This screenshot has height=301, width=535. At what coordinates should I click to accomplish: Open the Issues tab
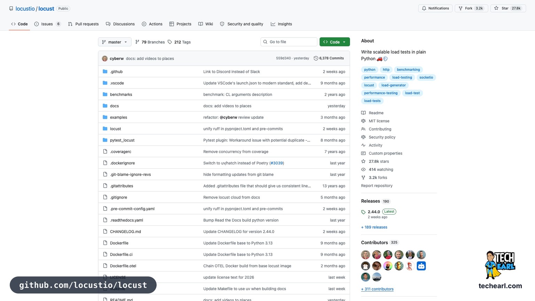pyautogui.click(x=47, y=24)
